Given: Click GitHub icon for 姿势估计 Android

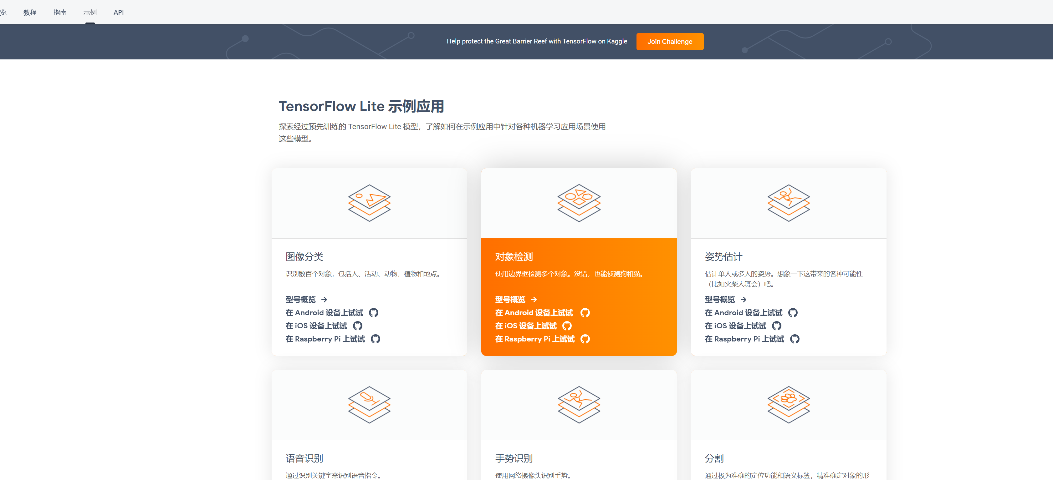Looking at the screenshot, I should (x=793, y=312).
